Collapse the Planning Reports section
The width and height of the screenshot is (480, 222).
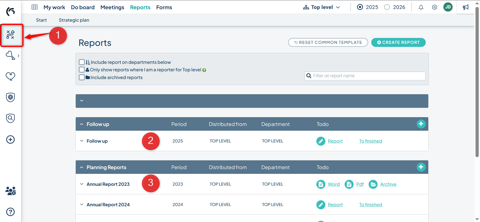pyautogui.click(x=82, y=167)
